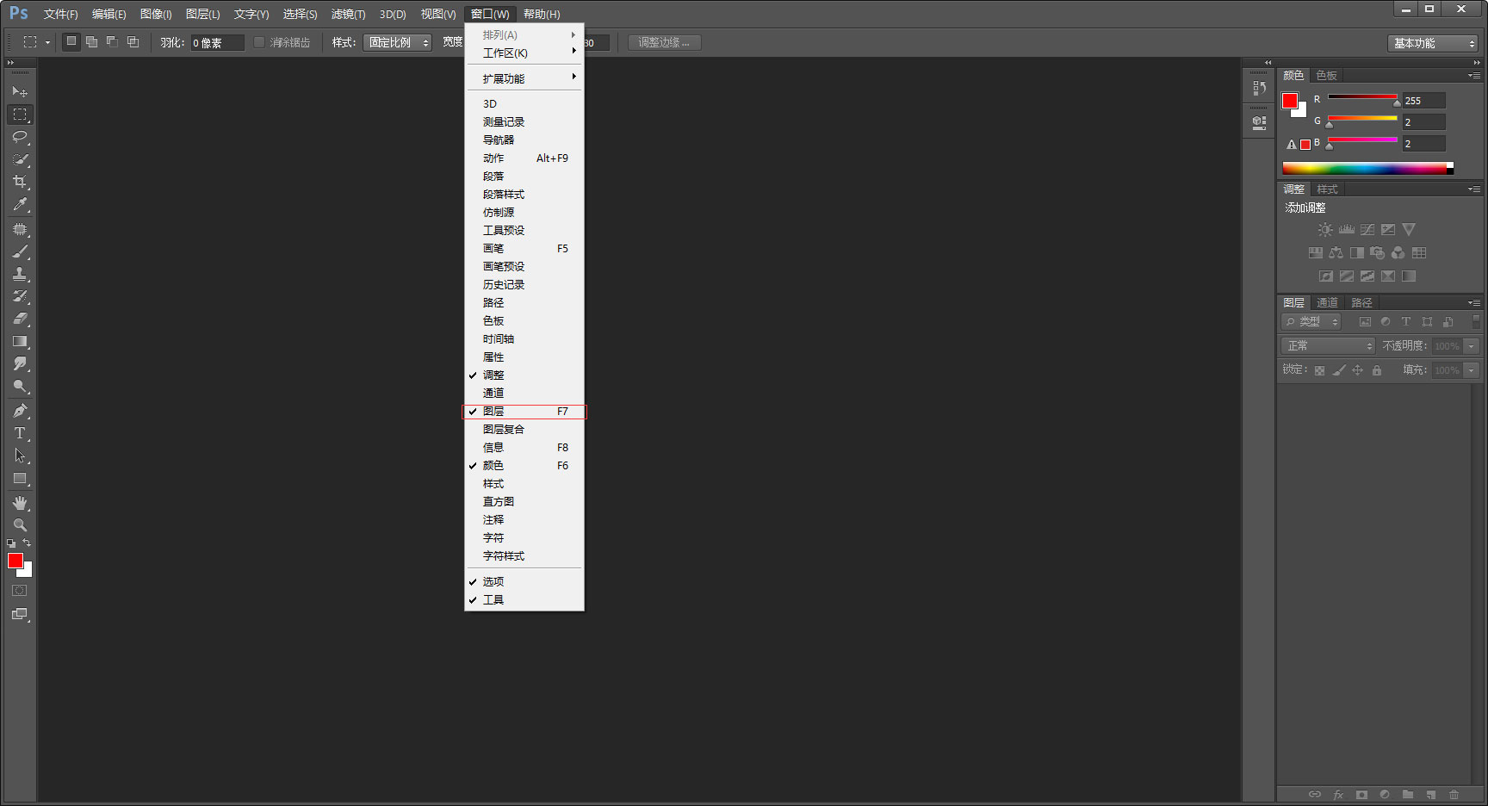Viewport: 1488px width, 806px height.
Task: Click the 调整边缘 button
Action: 664,42
